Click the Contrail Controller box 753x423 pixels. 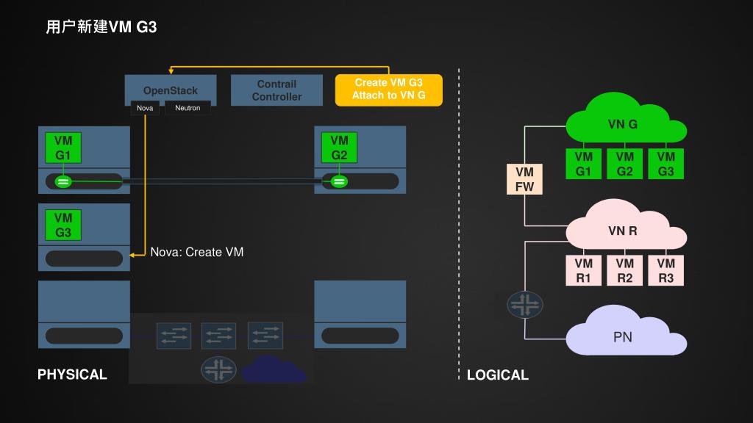tap(276, 90)
